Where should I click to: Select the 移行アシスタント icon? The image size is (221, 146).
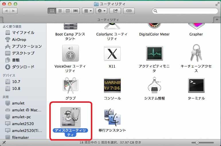tap(112, 117)
